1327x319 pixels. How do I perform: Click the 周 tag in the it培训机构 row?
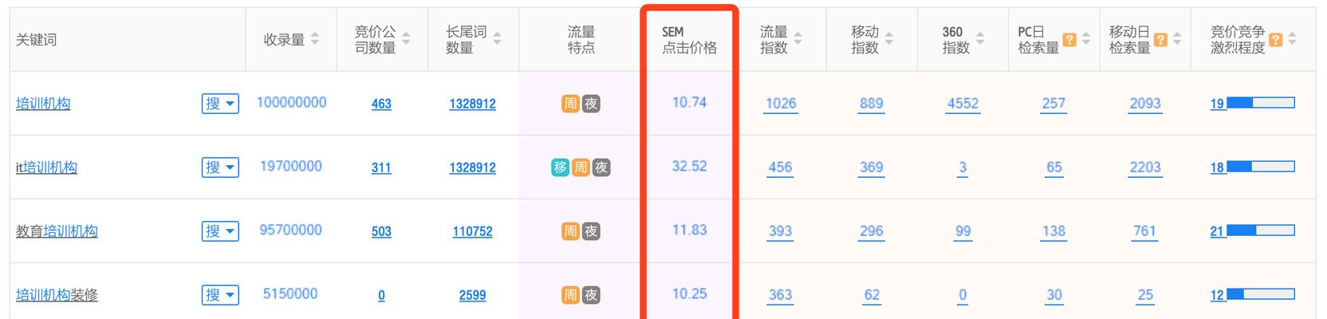(581, 167)
